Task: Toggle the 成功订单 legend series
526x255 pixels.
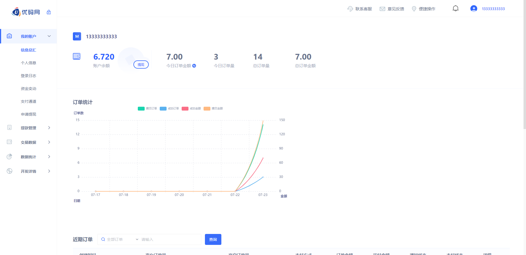Action: [x=169, y=109]
